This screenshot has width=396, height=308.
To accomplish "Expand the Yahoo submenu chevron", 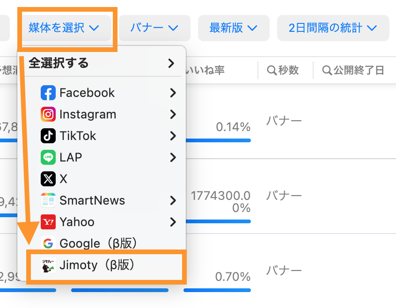I will tap(173, 222).
